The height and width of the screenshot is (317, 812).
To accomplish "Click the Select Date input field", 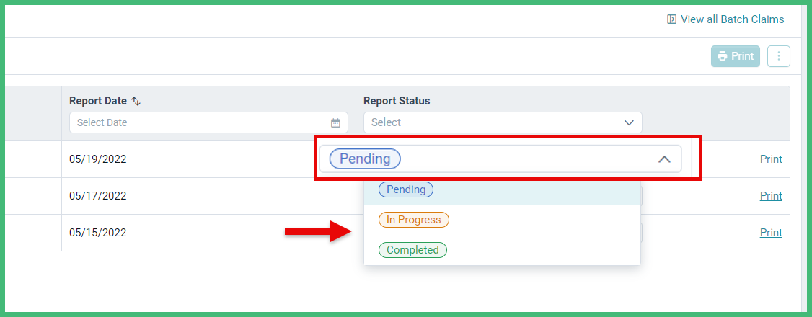I will 208,122.
